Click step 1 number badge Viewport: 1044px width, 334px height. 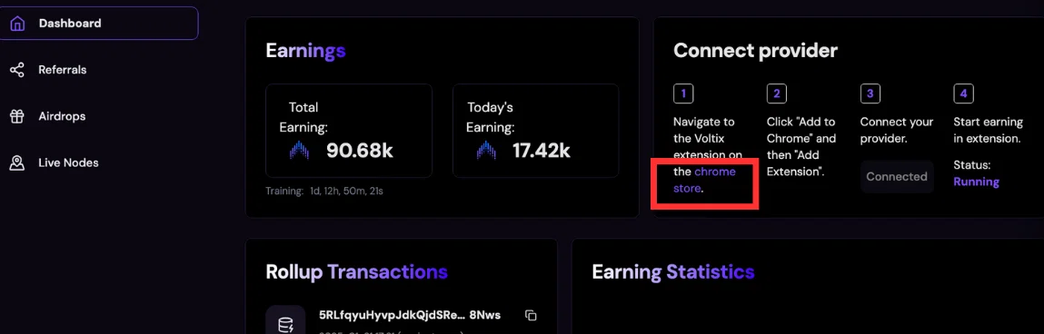pyautogui.click(x=683, y=93)
